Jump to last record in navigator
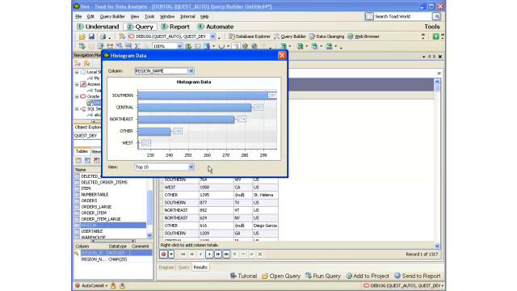Image resolution: width=517 pixels, height=291 pixels. pos(226,254)
